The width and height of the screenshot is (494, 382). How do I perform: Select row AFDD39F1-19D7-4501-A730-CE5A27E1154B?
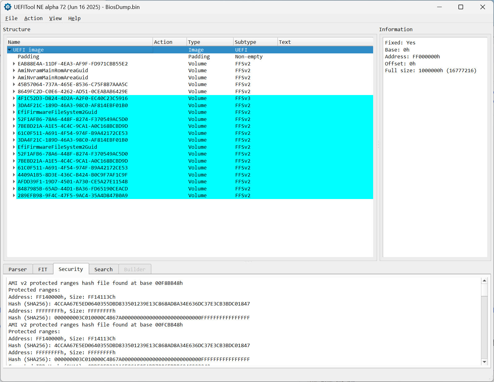[190, 181]
